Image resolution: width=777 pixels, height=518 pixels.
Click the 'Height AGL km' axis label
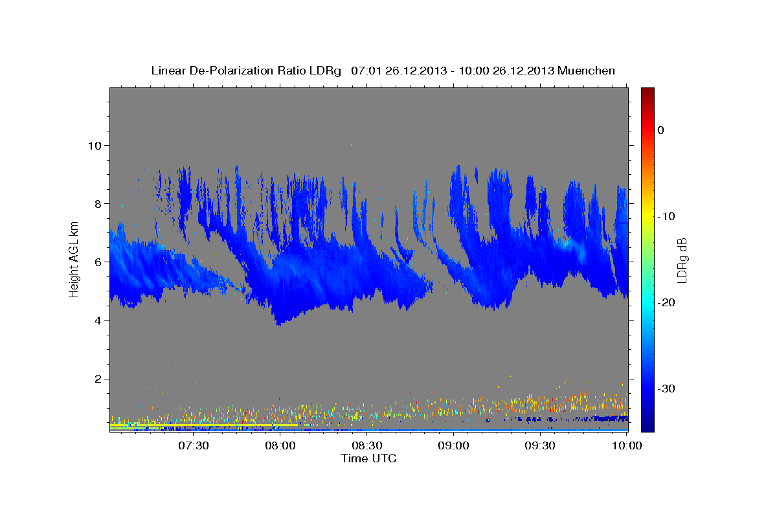74,261
